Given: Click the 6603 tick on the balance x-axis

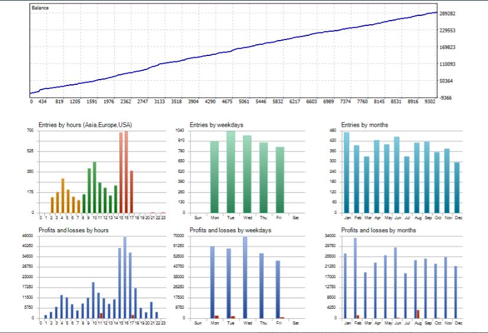Looking at the screenshot, I should coord(311,101).
